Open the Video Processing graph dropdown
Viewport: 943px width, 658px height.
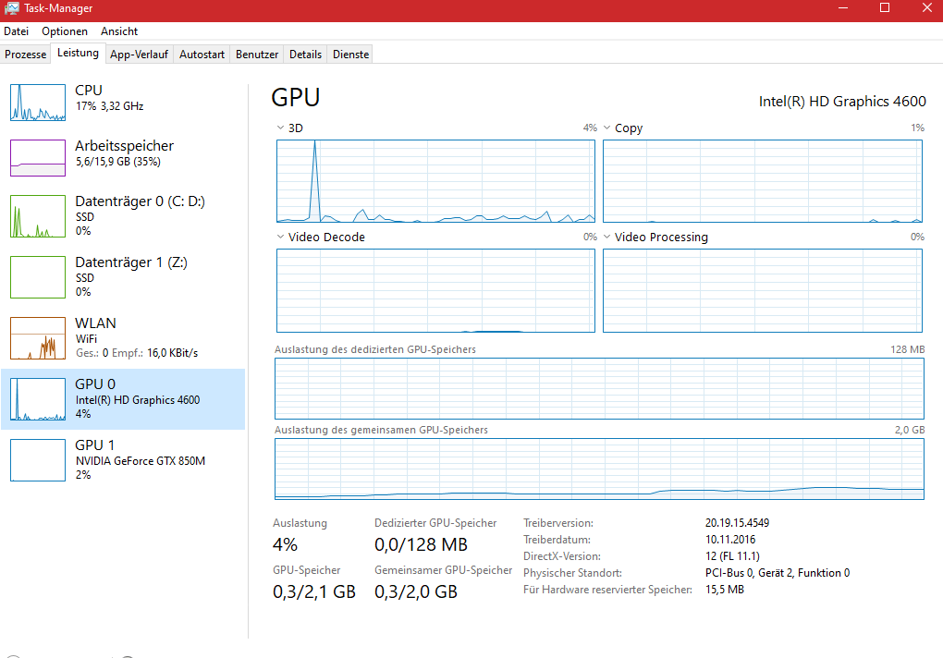pos(607,238)
